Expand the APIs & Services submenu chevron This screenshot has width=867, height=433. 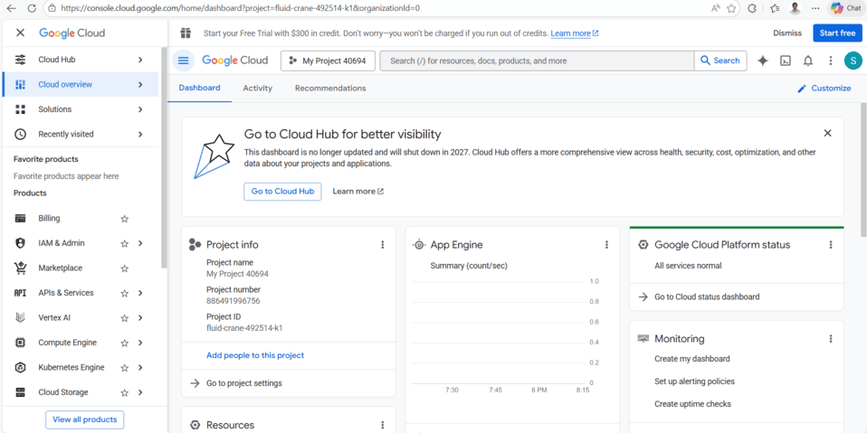[140, 293]
